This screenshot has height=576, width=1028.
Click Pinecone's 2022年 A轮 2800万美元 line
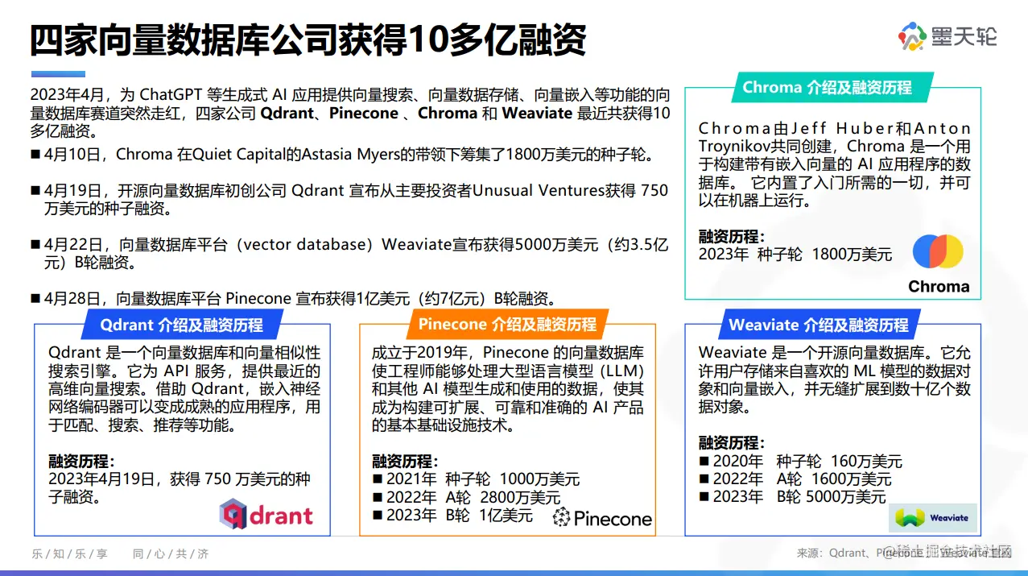(466, 498)
